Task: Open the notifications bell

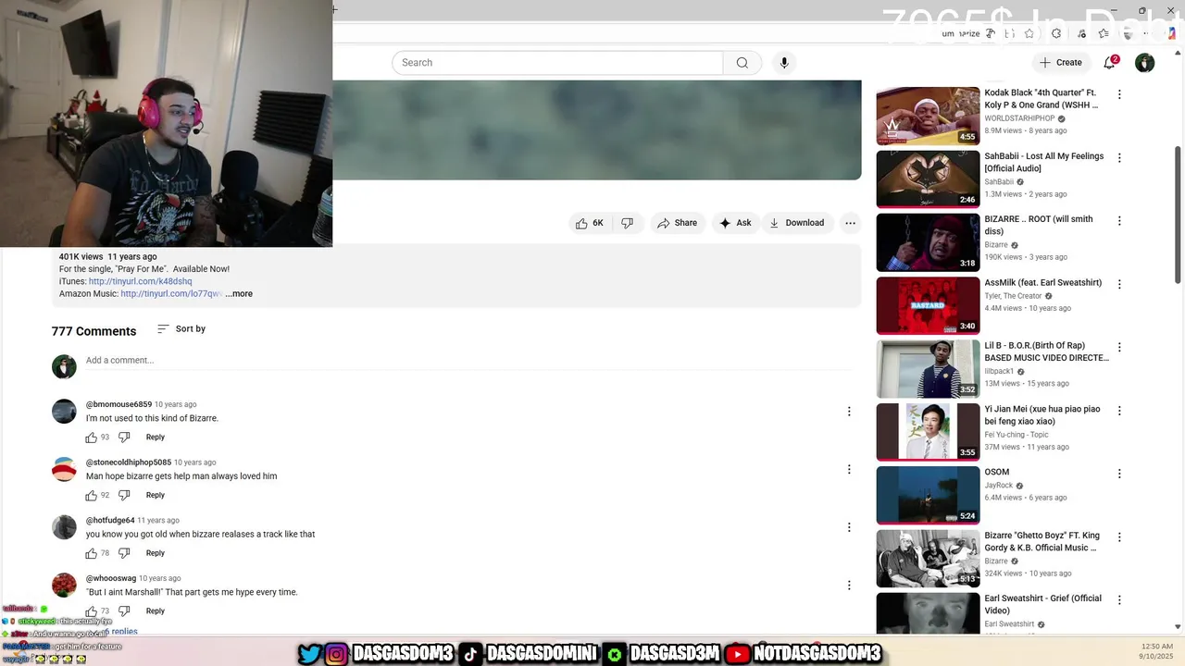Action: [x=1109, y=63]
